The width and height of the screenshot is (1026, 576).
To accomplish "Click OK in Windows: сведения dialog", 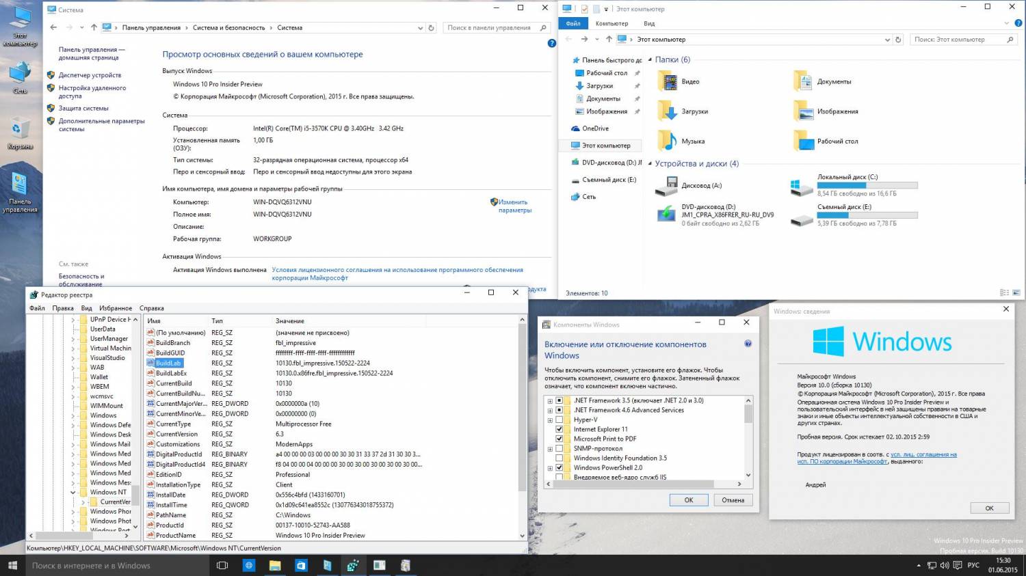I will click(x=989, y=508).
